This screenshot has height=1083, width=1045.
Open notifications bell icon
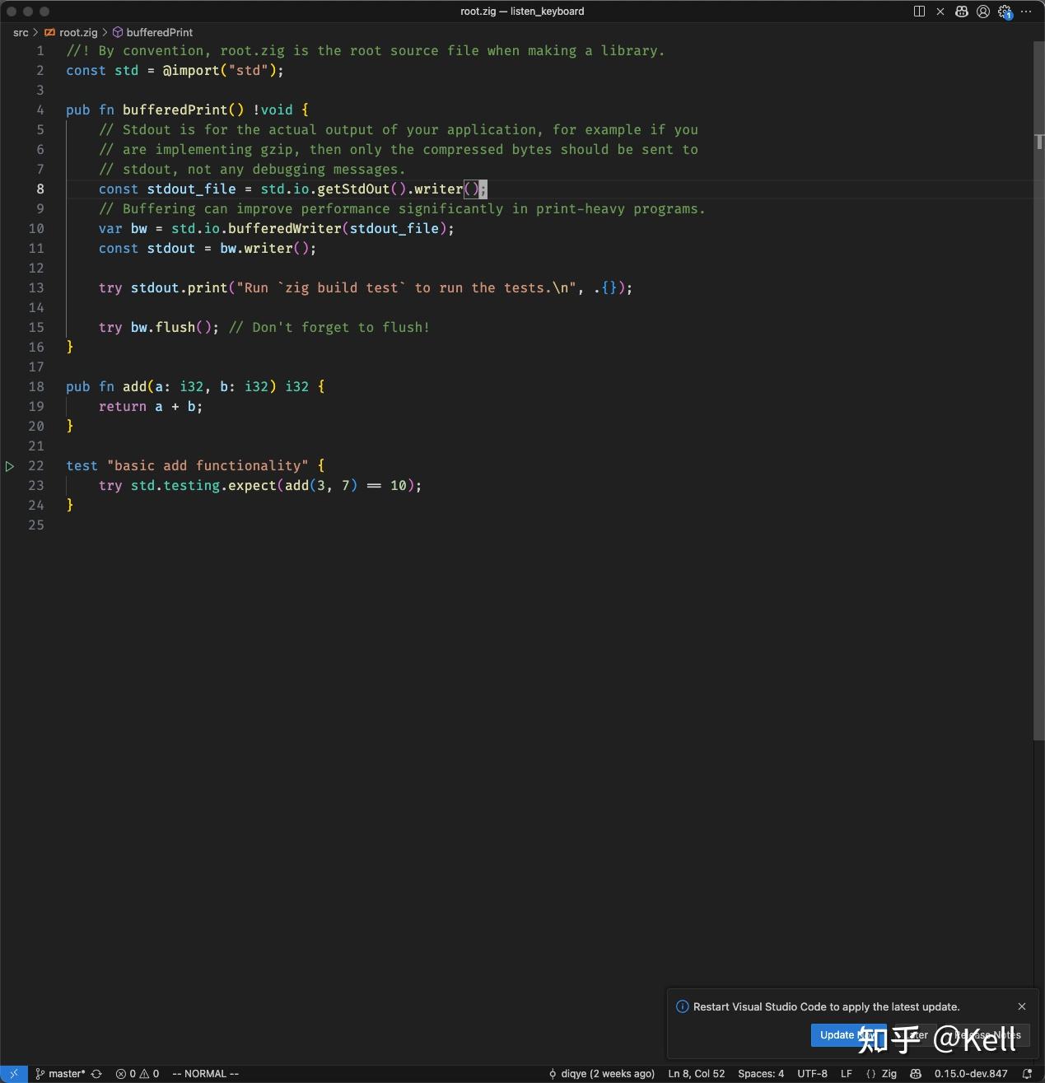(1027, 1074)
